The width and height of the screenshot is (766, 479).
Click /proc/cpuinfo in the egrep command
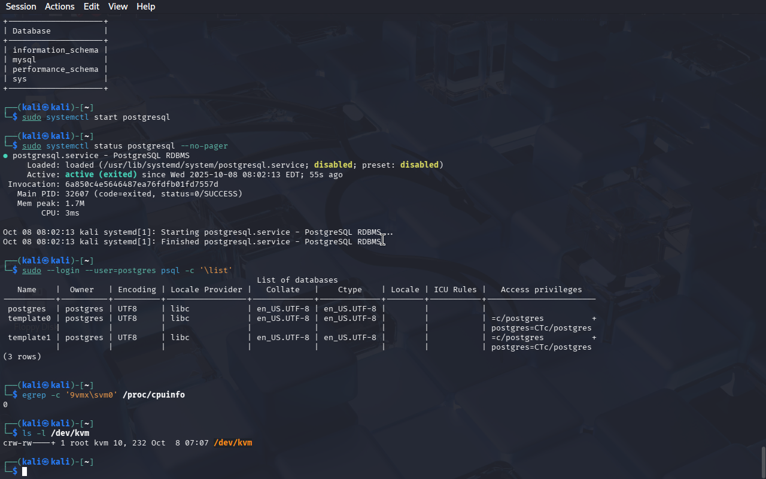click(154, 395)
